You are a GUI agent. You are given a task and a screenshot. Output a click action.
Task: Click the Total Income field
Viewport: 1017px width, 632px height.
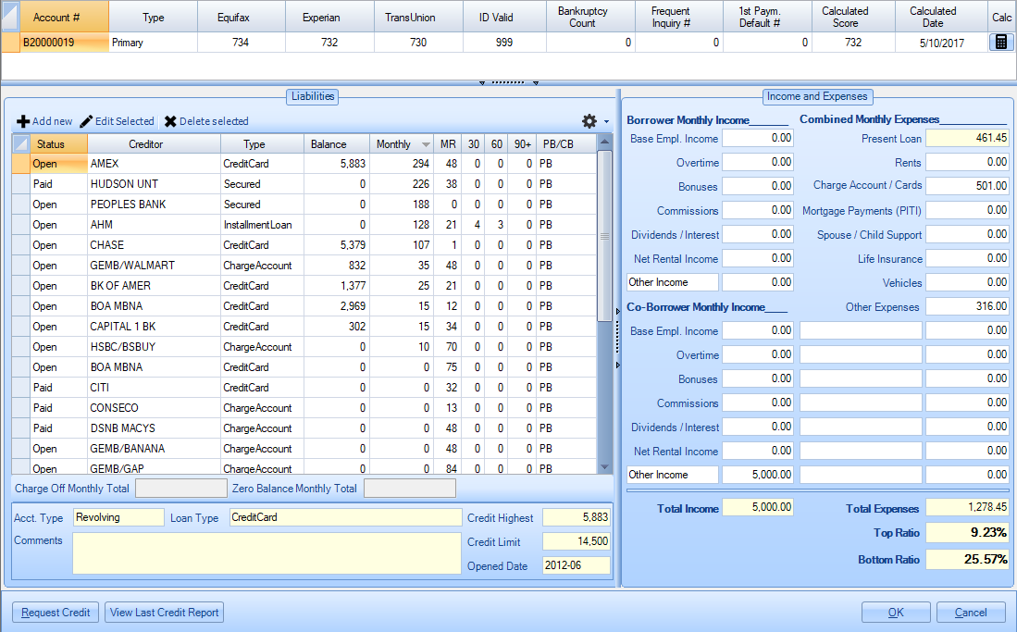758,507
